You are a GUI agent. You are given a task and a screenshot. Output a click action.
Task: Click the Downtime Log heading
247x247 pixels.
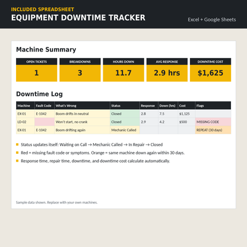[x=39, y=94]
